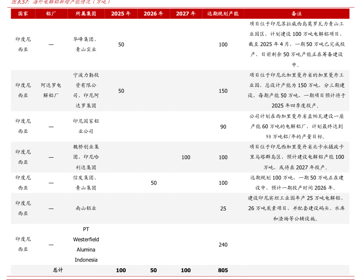
Task: Select the PT Westerfield Alumina Indonesia cell
Action: click(x=86, y=244)
